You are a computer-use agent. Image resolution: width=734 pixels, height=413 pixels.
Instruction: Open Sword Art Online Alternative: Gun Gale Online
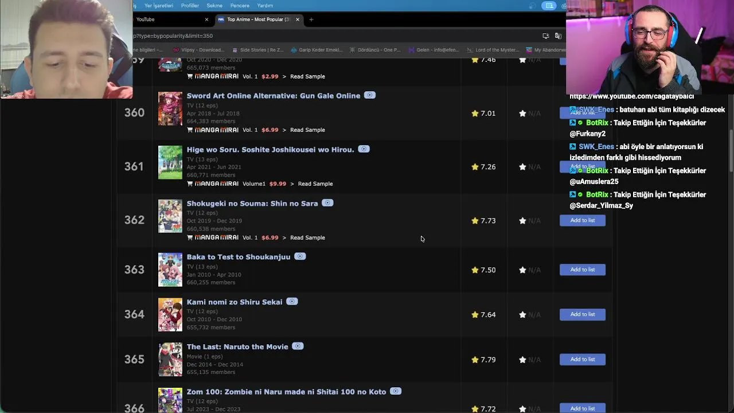pos(274,96)
